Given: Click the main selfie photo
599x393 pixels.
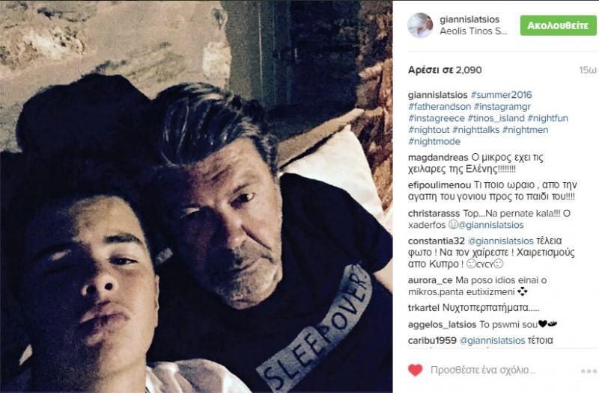Looking at the screenshot, I should 196,196.
